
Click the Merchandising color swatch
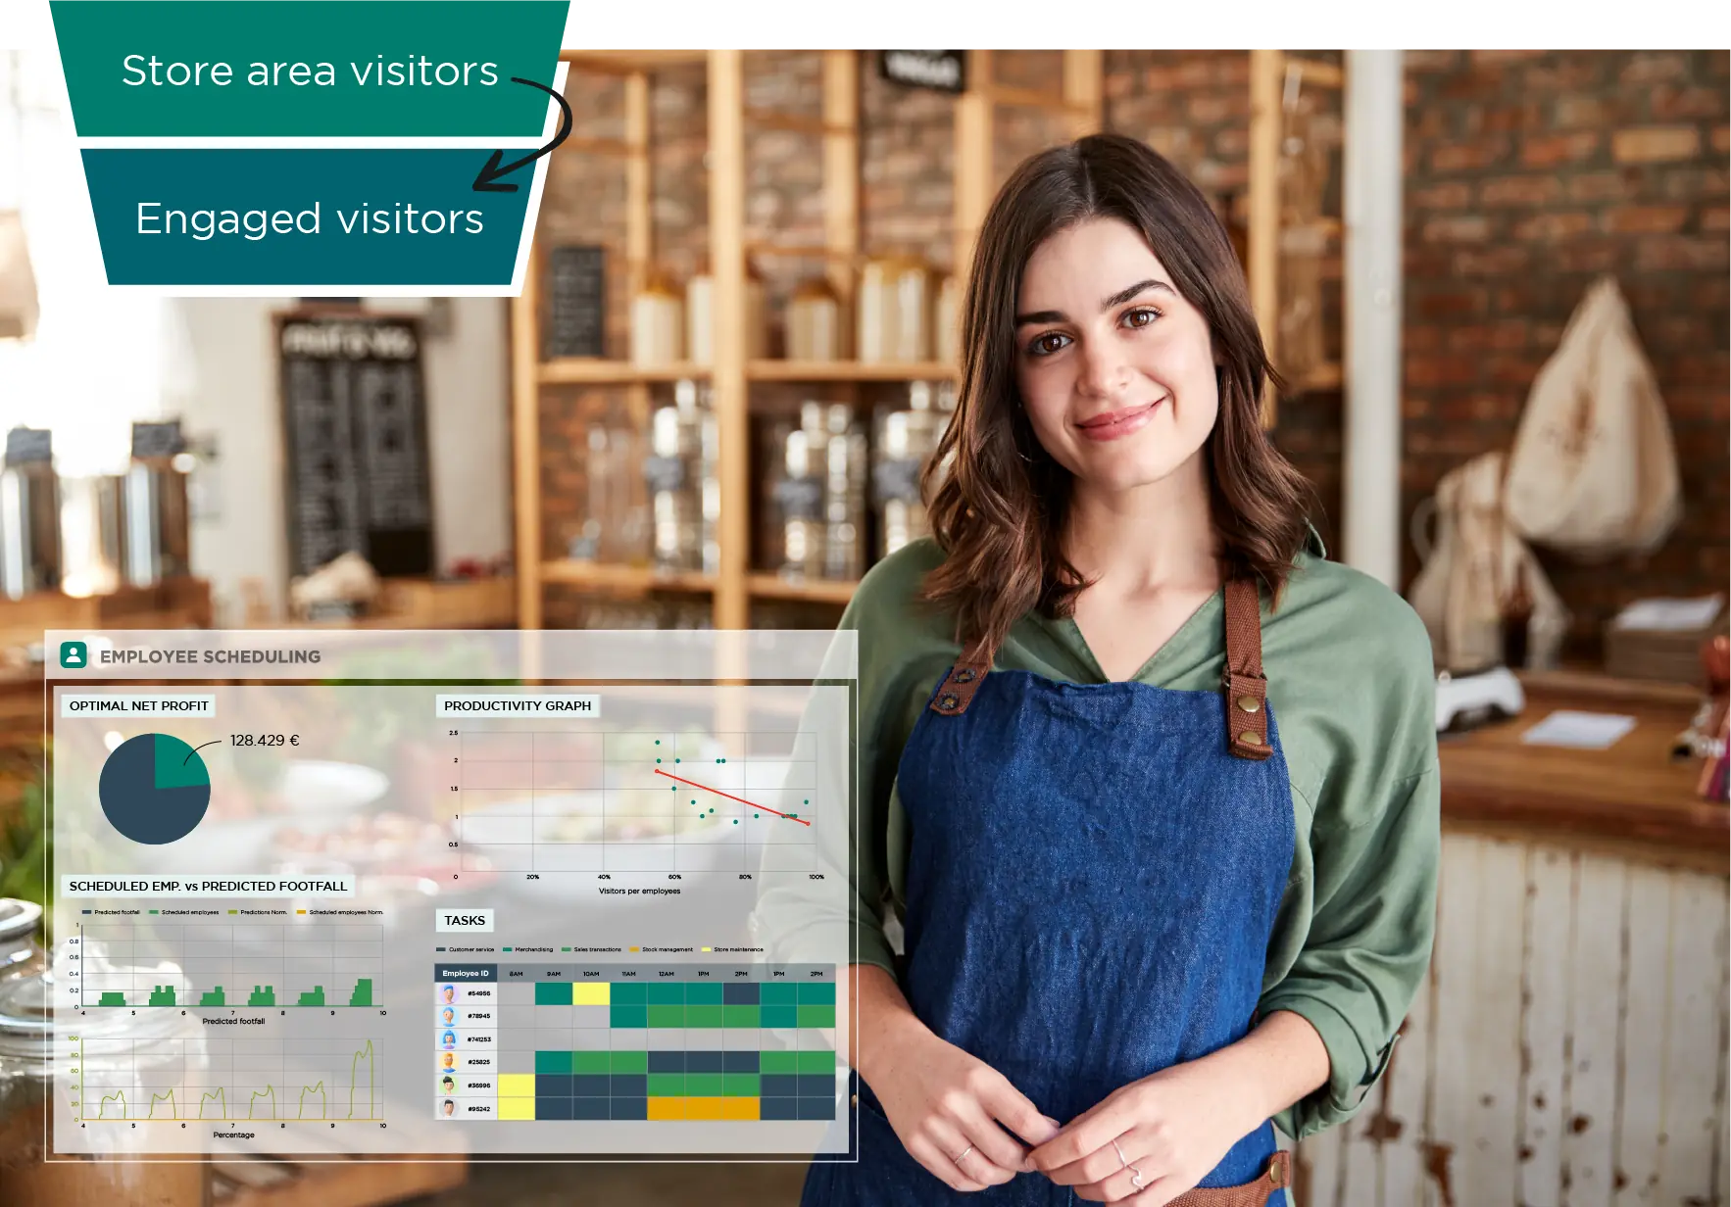point(508,949)
